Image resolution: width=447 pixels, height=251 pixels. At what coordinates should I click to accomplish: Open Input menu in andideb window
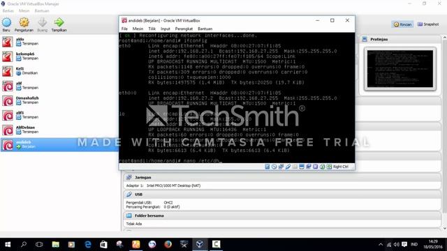(x=166, y=29)
